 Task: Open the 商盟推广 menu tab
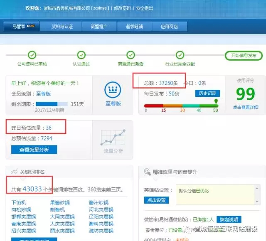[x=99, y=26]
